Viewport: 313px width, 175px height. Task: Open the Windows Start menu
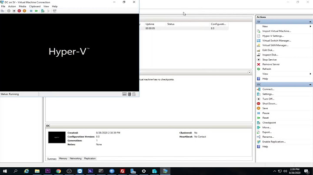[x=5, y=171]
